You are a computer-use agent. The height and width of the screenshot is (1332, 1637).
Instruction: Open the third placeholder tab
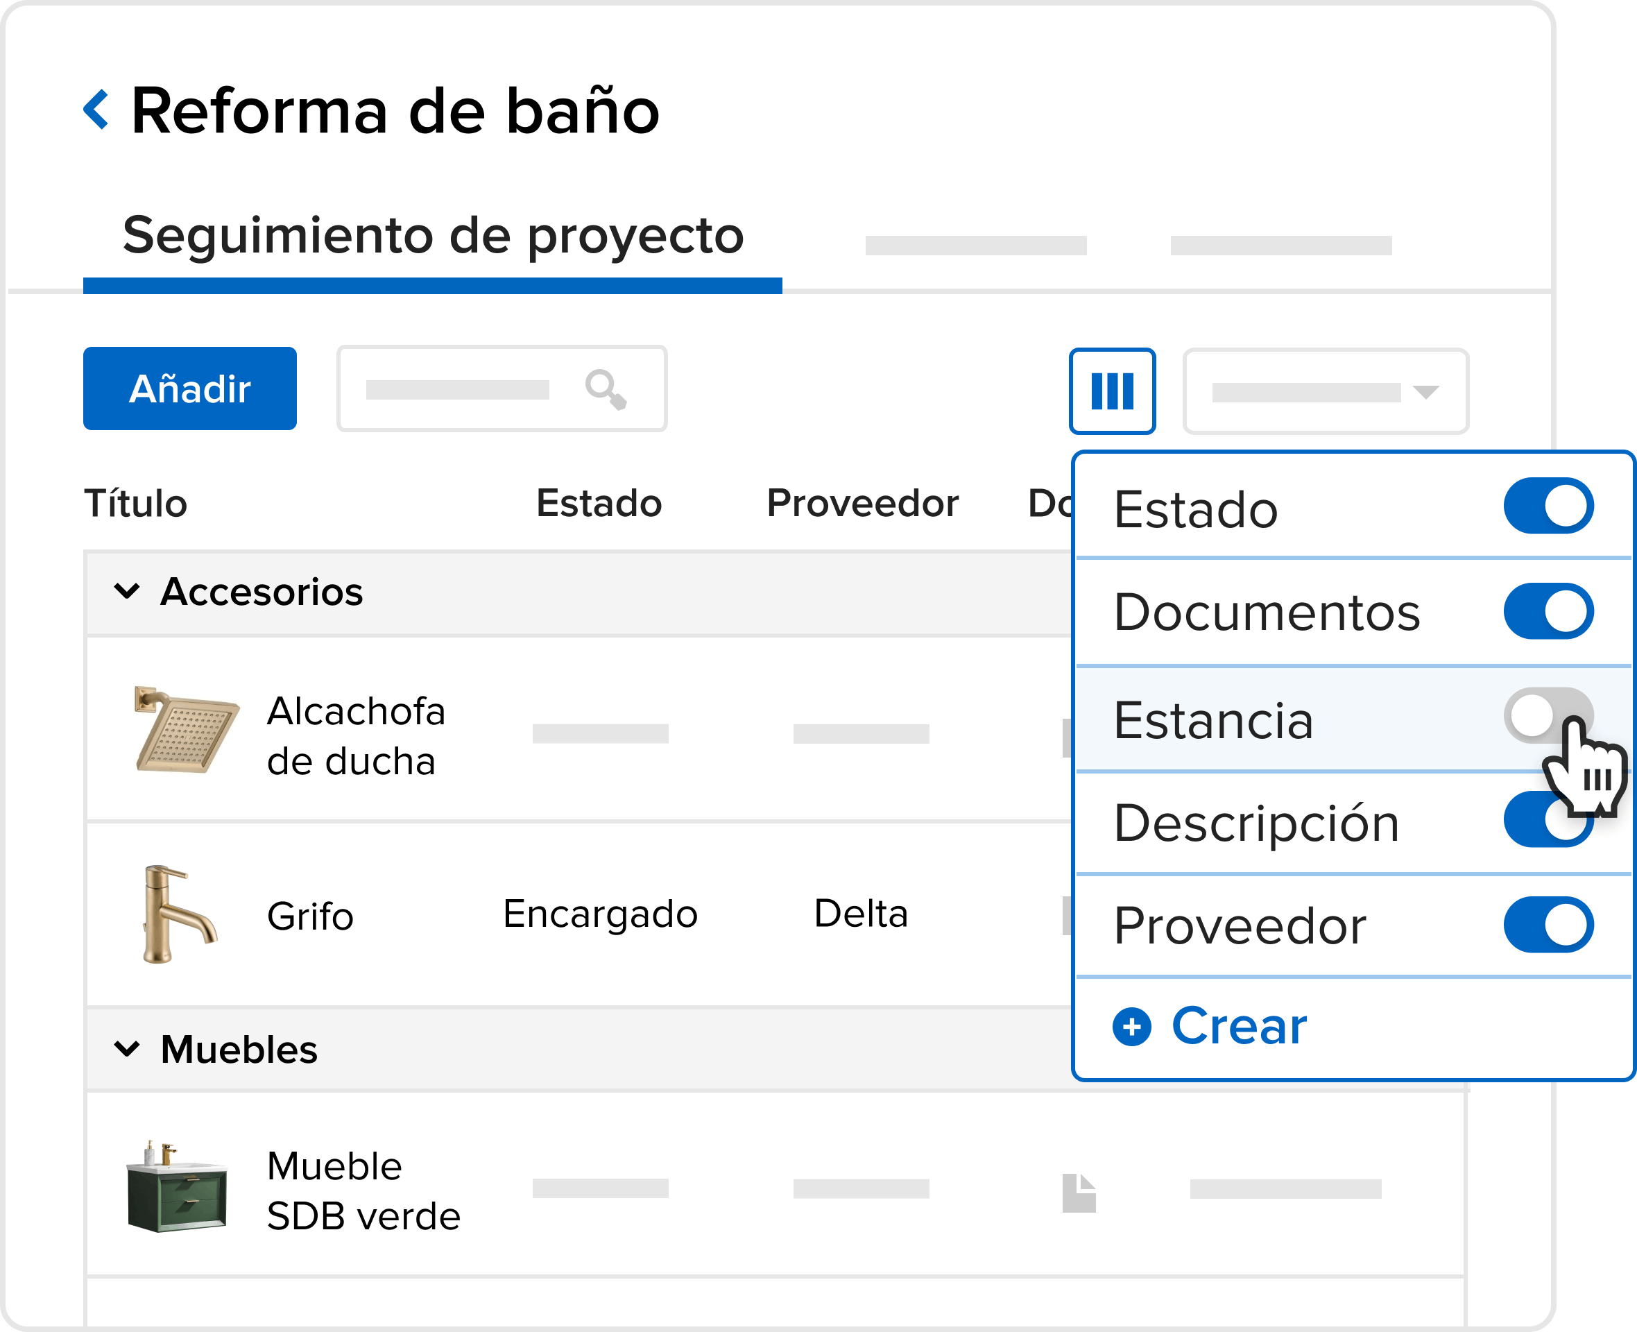pyautogui.click(x=1281, y=246)
